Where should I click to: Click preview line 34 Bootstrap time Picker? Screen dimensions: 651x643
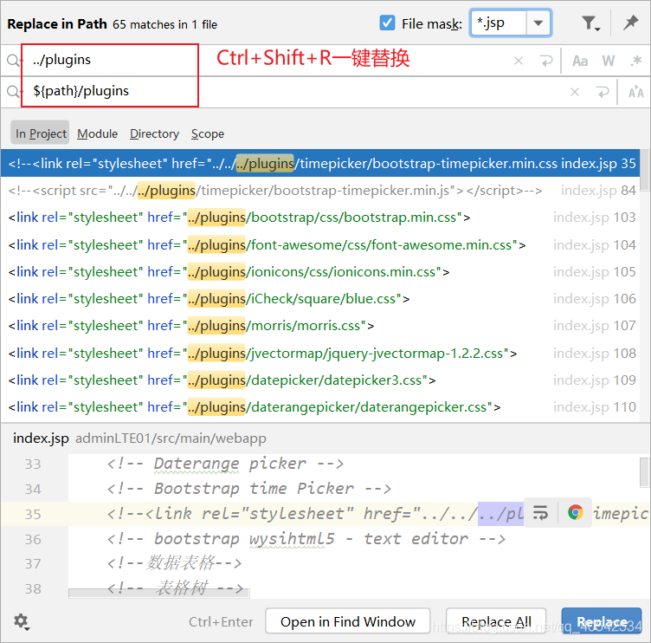pyautogui.click(x=249, y=489)
